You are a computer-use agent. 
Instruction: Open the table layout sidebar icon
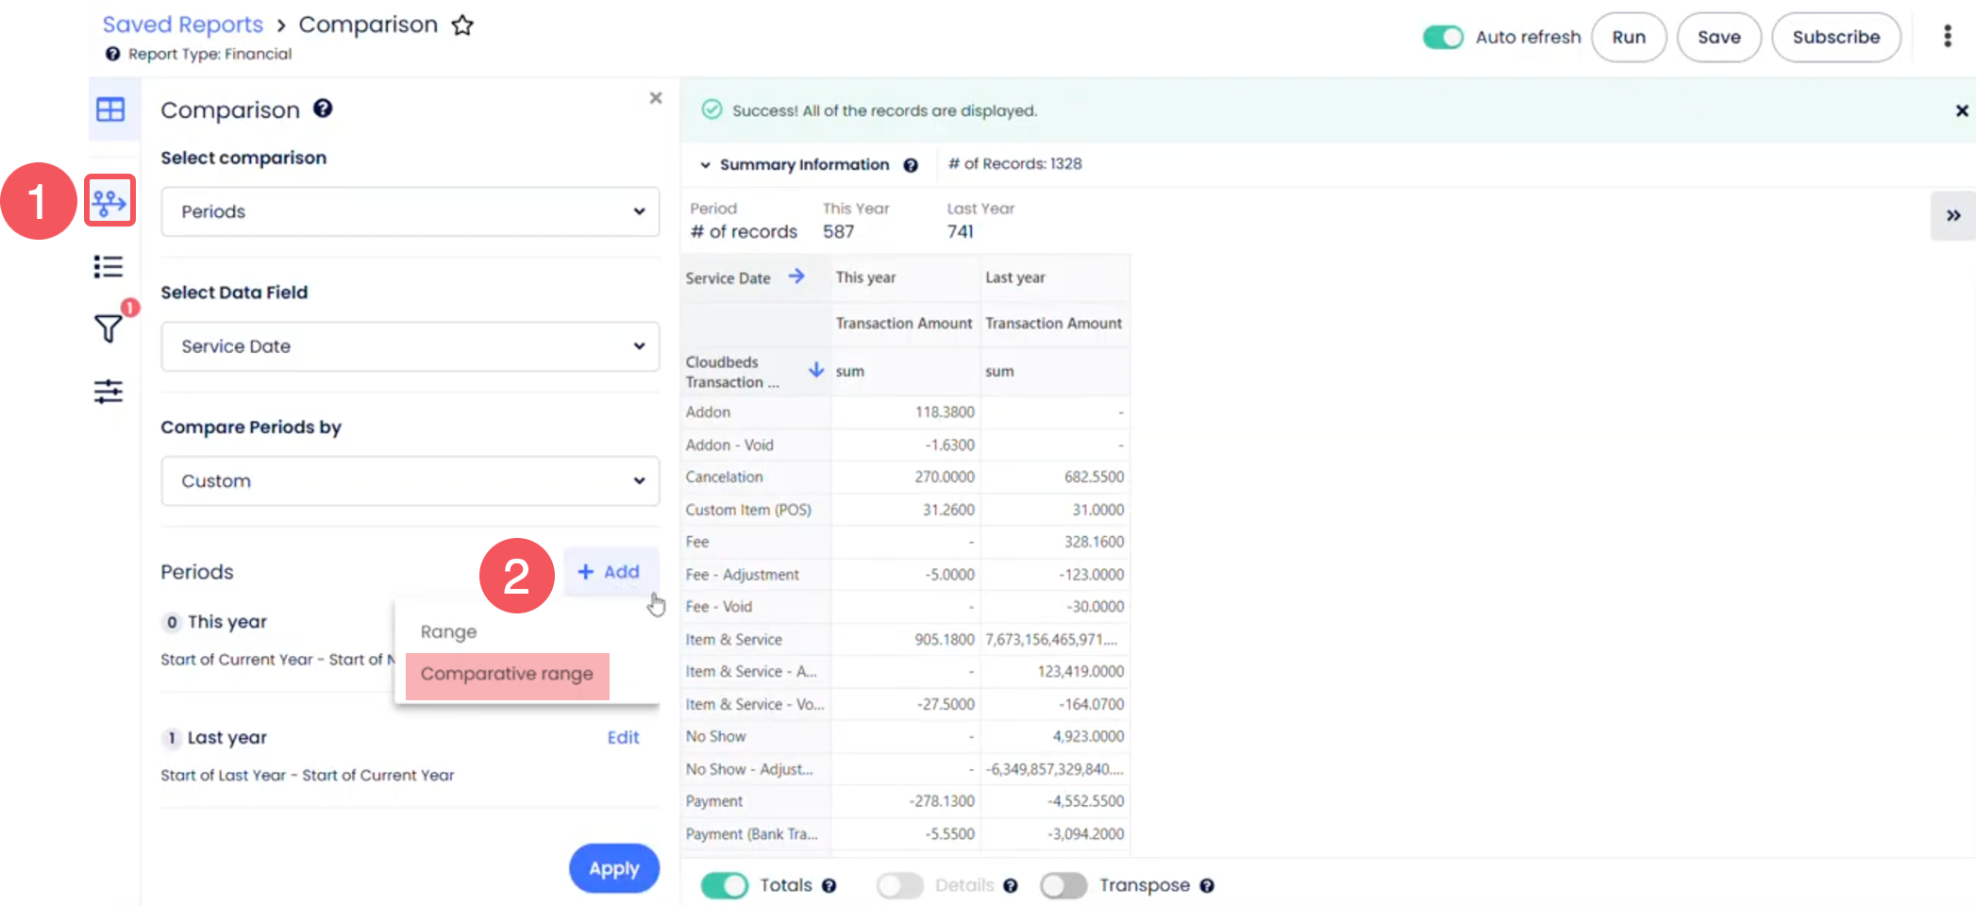coord(110,109)
